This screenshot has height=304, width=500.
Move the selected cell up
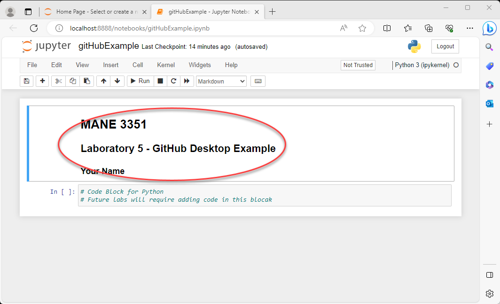point(103,81)
